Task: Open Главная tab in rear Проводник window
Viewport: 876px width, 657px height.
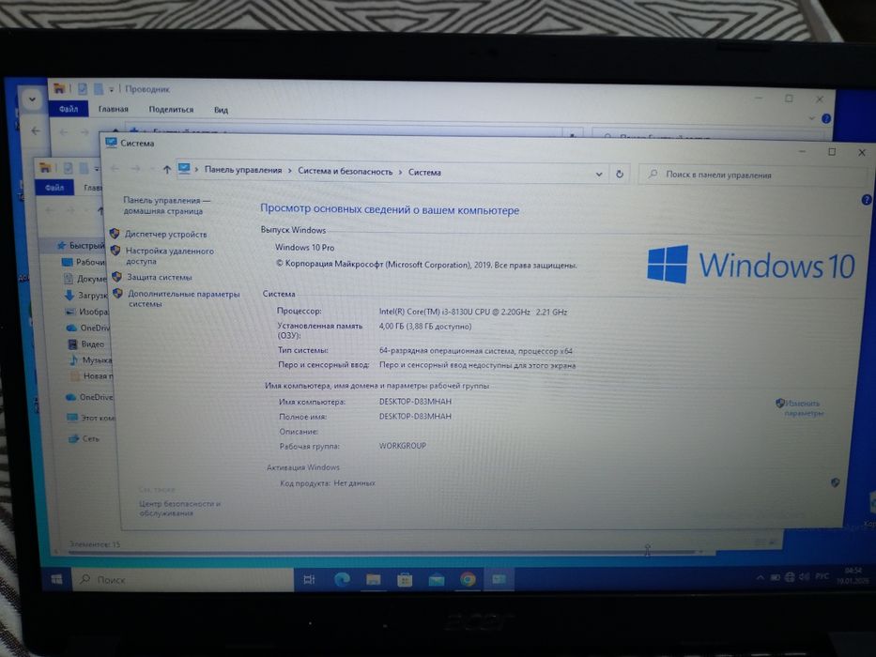Action: coord(114,109)
